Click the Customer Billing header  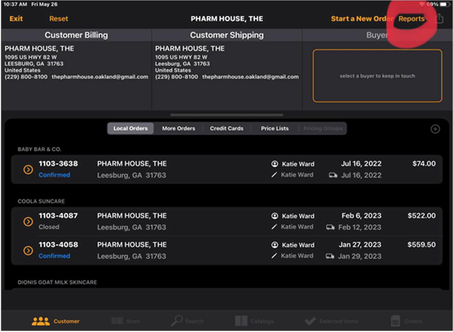point(76,35)
